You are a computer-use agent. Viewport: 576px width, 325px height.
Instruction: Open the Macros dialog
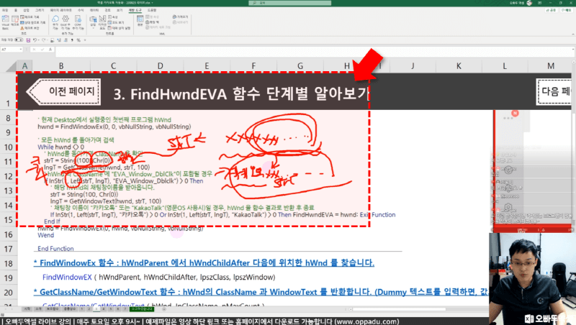tap(14, 22)
